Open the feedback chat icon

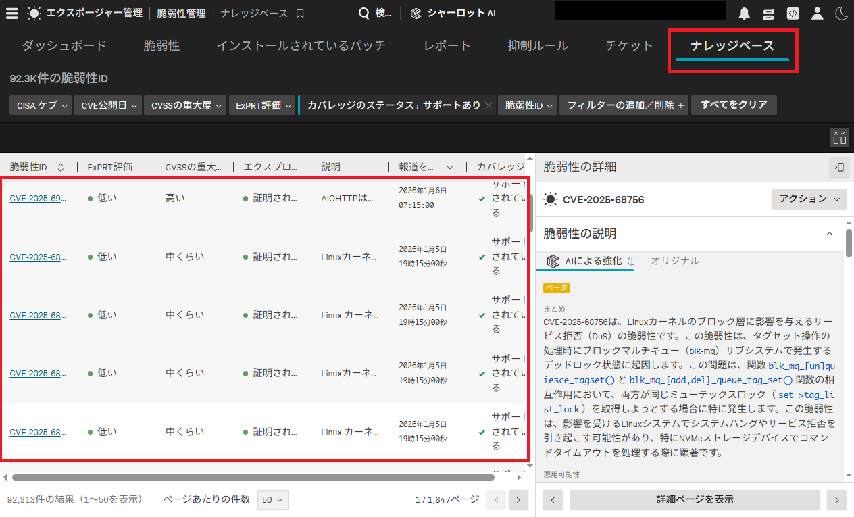pos(768,12)
